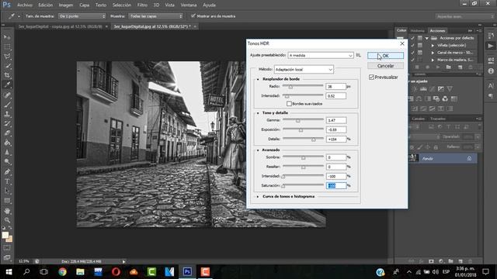
Task: Toggle checkmark for Viñeta (selección) action
Action: tap(412, 45)
